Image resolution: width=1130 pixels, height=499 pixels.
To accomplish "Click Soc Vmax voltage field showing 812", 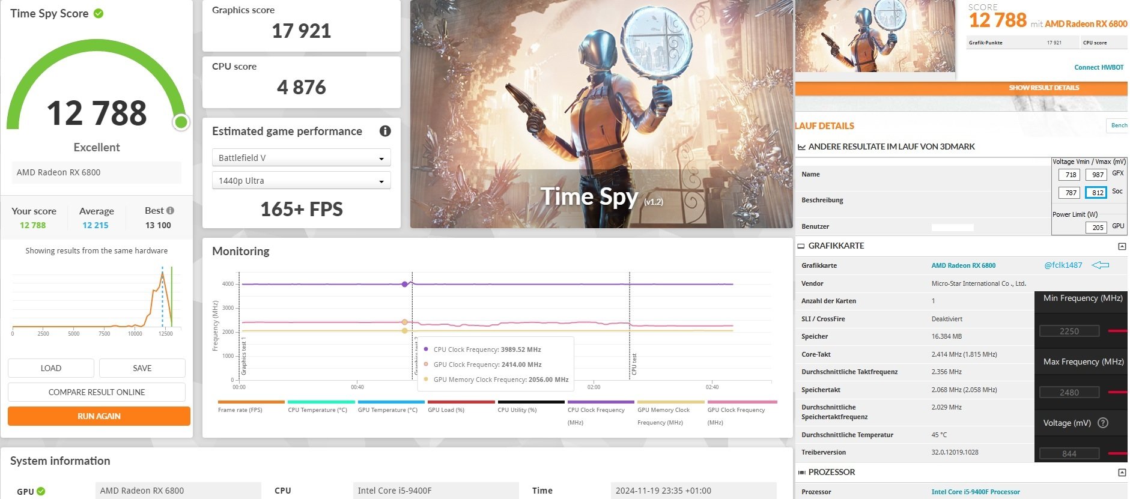I will 1096,193.
